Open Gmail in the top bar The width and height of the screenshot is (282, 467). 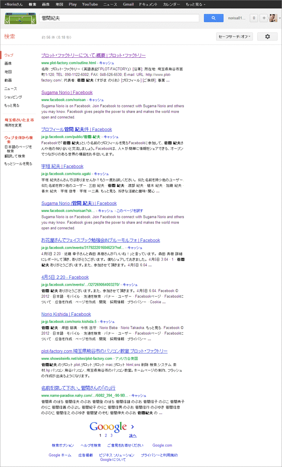(x=128, y=4)
